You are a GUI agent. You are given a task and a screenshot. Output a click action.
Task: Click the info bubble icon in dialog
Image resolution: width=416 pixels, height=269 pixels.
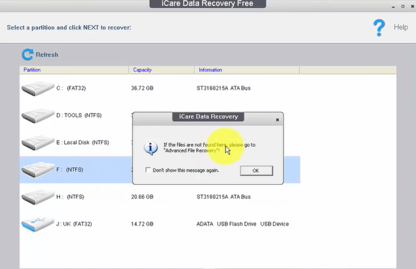tap(151, 148)
